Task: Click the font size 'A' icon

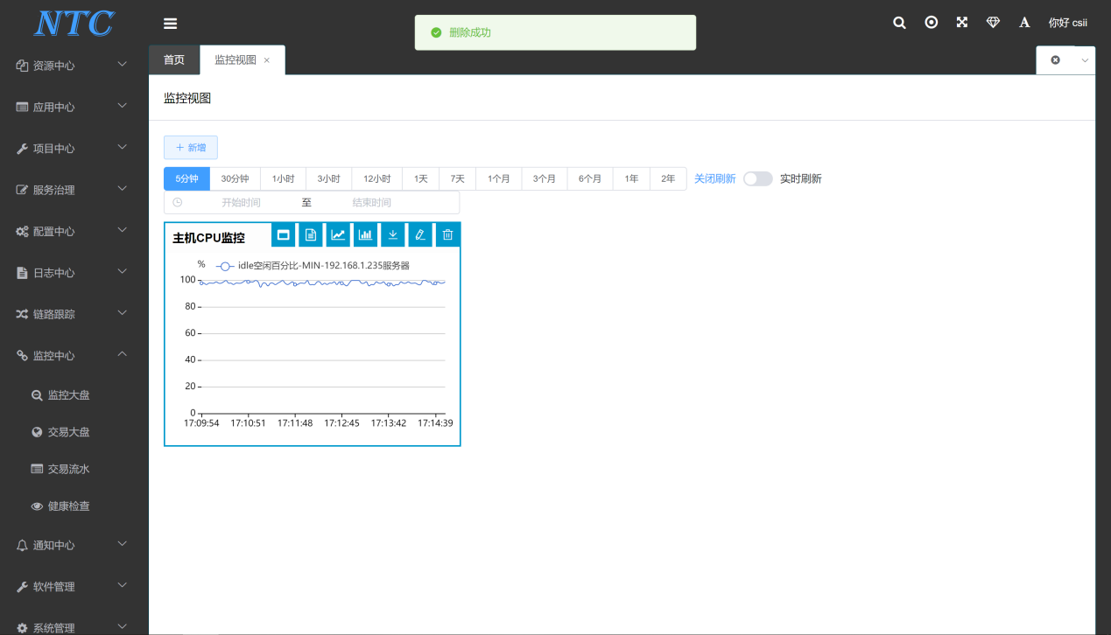Action: (x=1024, y=23)
